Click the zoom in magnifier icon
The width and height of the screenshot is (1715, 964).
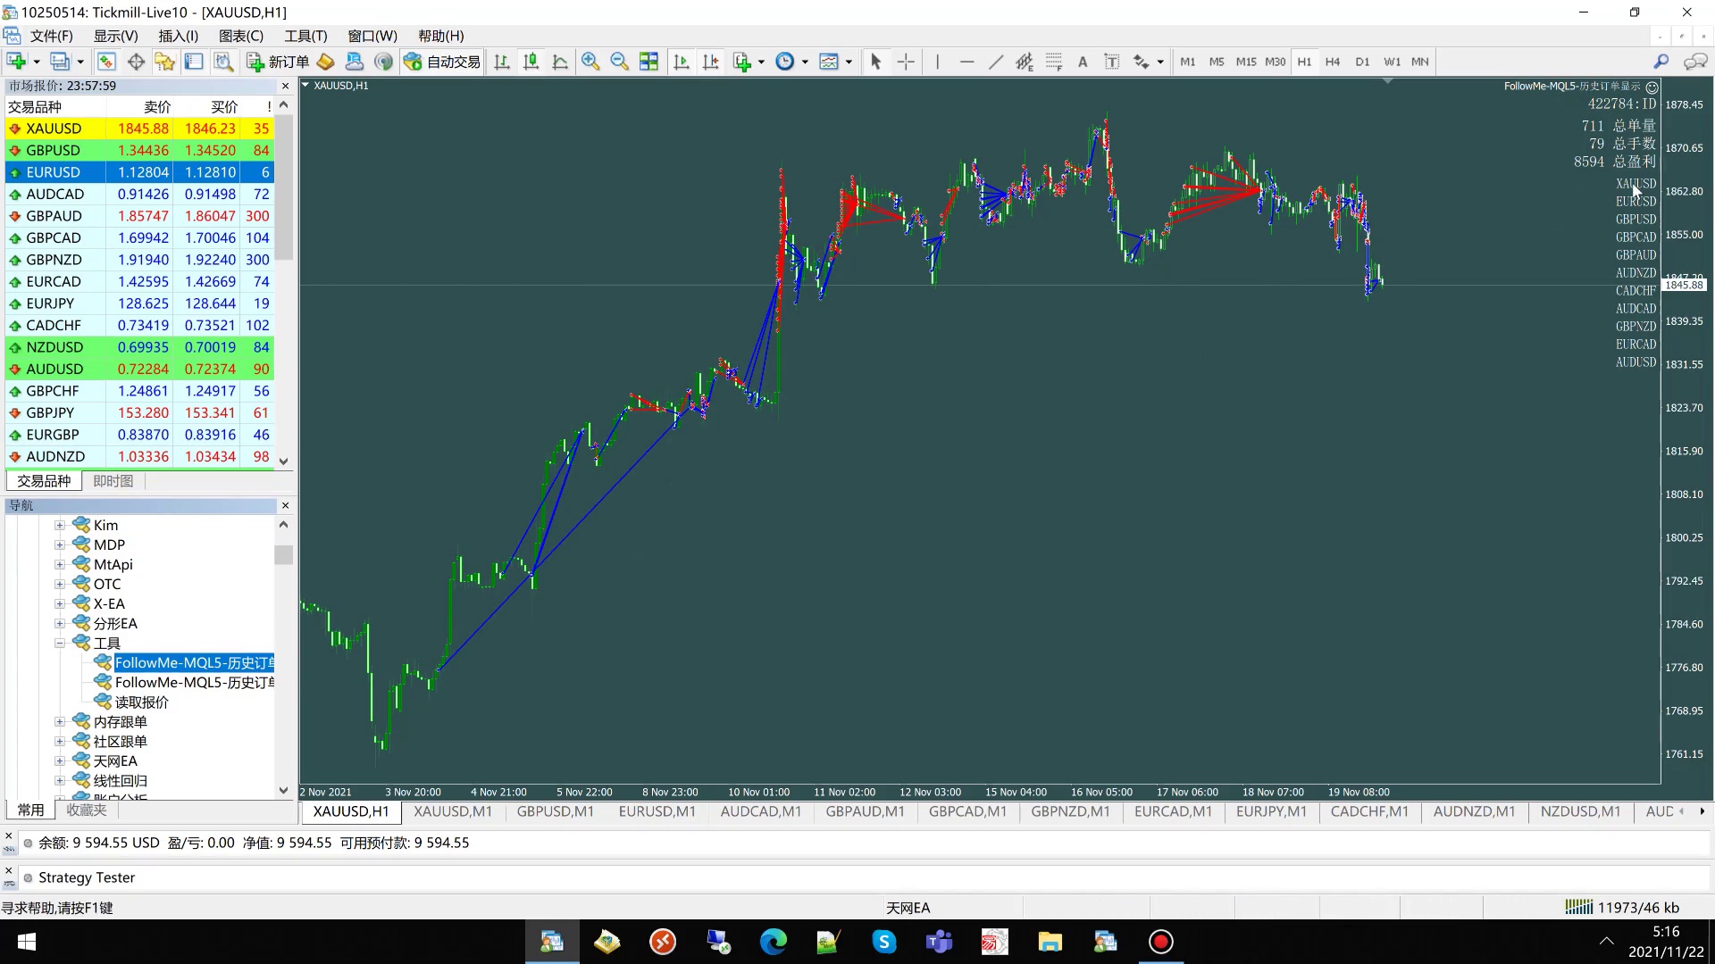tap(590, 62)
